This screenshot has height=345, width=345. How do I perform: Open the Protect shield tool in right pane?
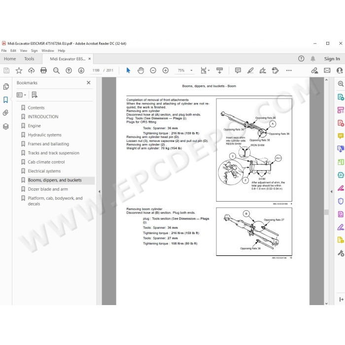341,201
